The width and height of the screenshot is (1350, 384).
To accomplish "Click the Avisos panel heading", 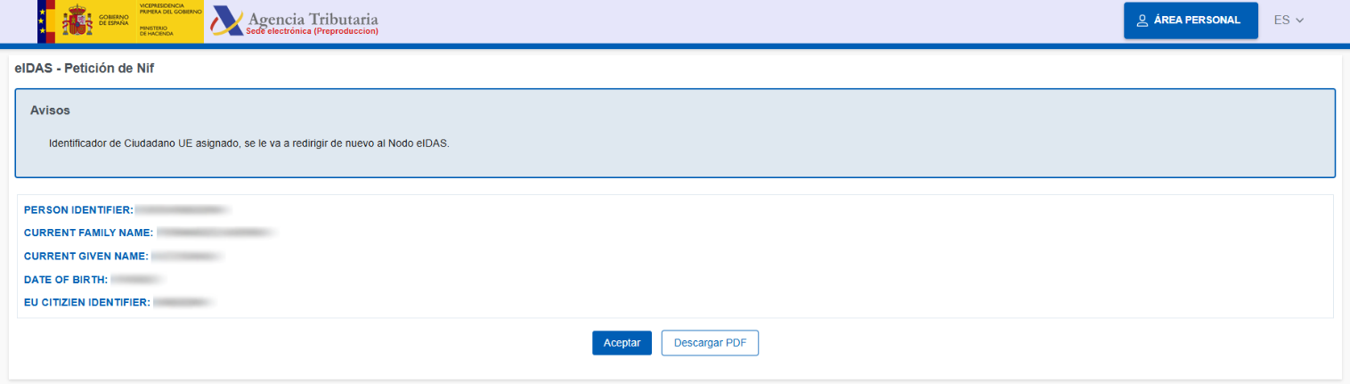I will point(50,110).
